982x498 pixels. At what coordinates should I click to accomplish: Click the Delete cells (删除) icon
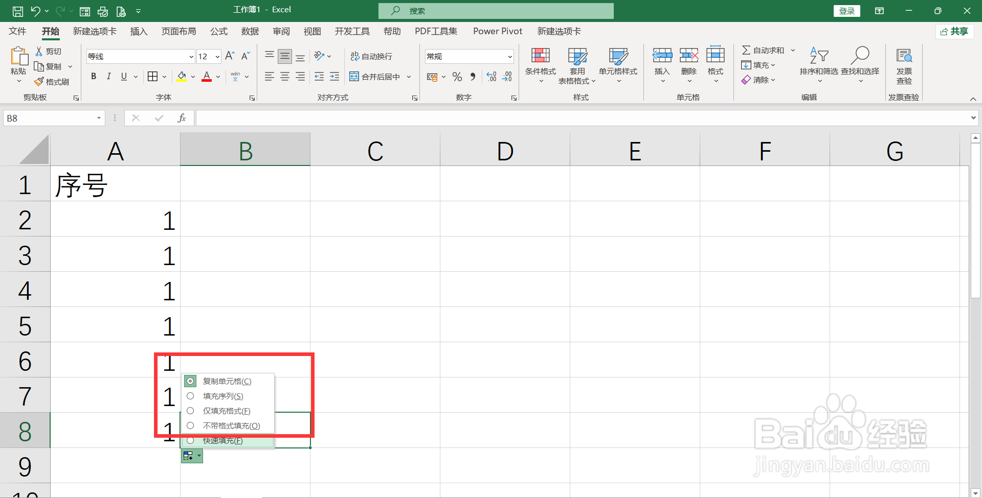(x=689, y=55)
